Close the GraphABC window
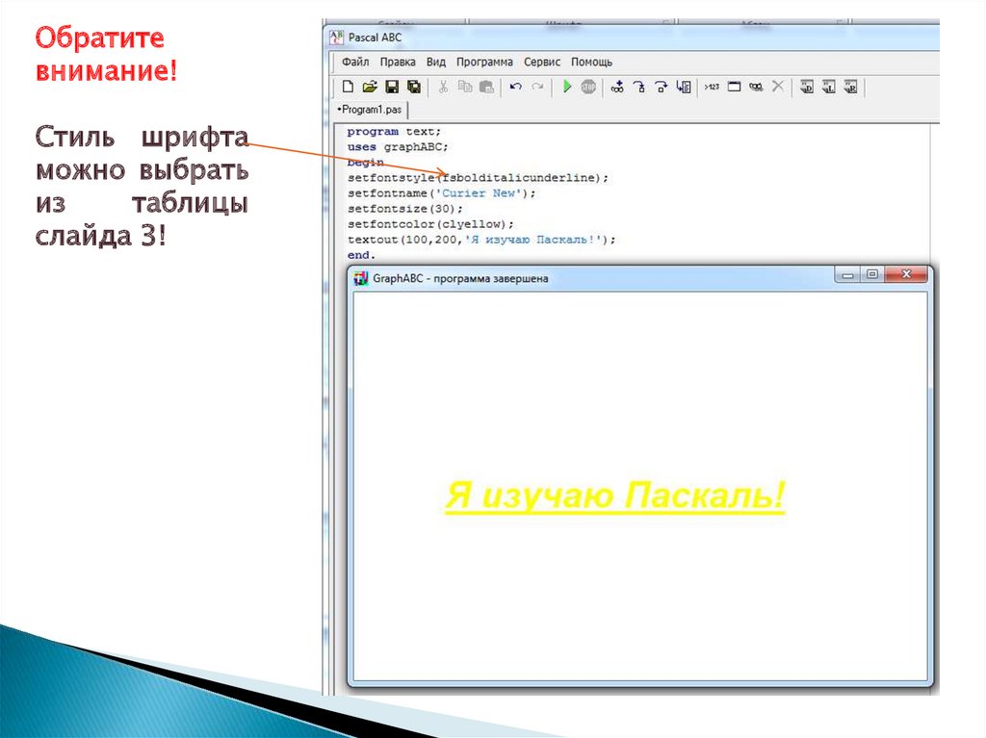Screen dimensions: 986x738 906,275
